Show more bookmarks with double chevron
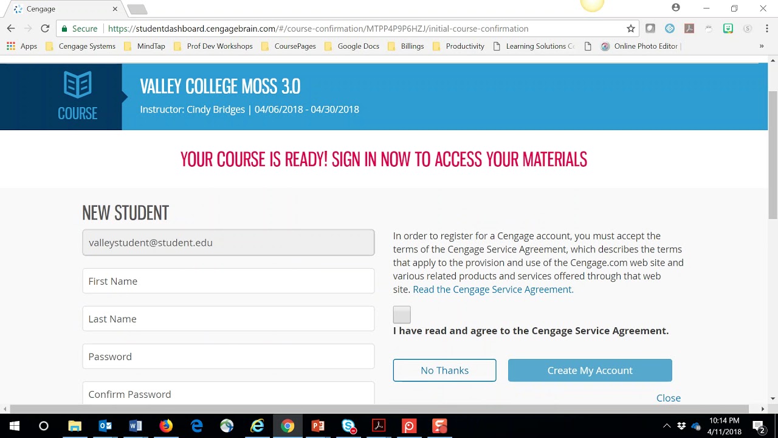Viewport: 778px width, 438px height. point(762,46)
